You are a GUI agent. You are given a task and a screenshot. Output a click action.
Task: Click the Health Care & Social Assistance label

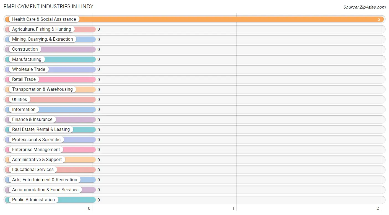(x=44, y=19)
